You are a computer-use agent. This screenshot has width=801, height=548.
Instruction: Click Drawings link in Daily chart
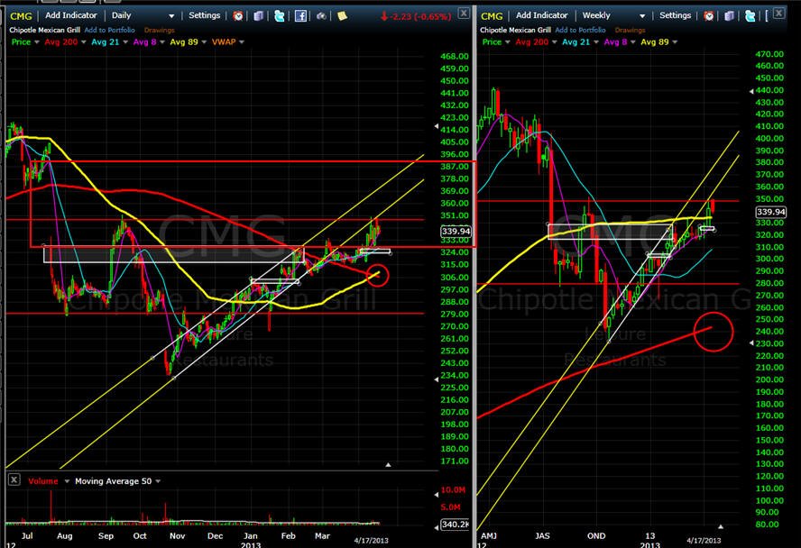pyautogui.click(x=160, y=30)
